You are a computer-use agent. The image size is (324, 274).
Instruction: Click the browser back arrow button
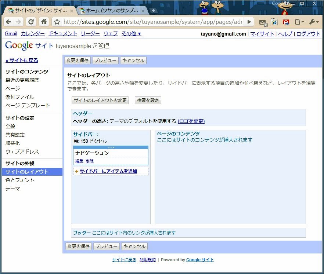point(9,22)
